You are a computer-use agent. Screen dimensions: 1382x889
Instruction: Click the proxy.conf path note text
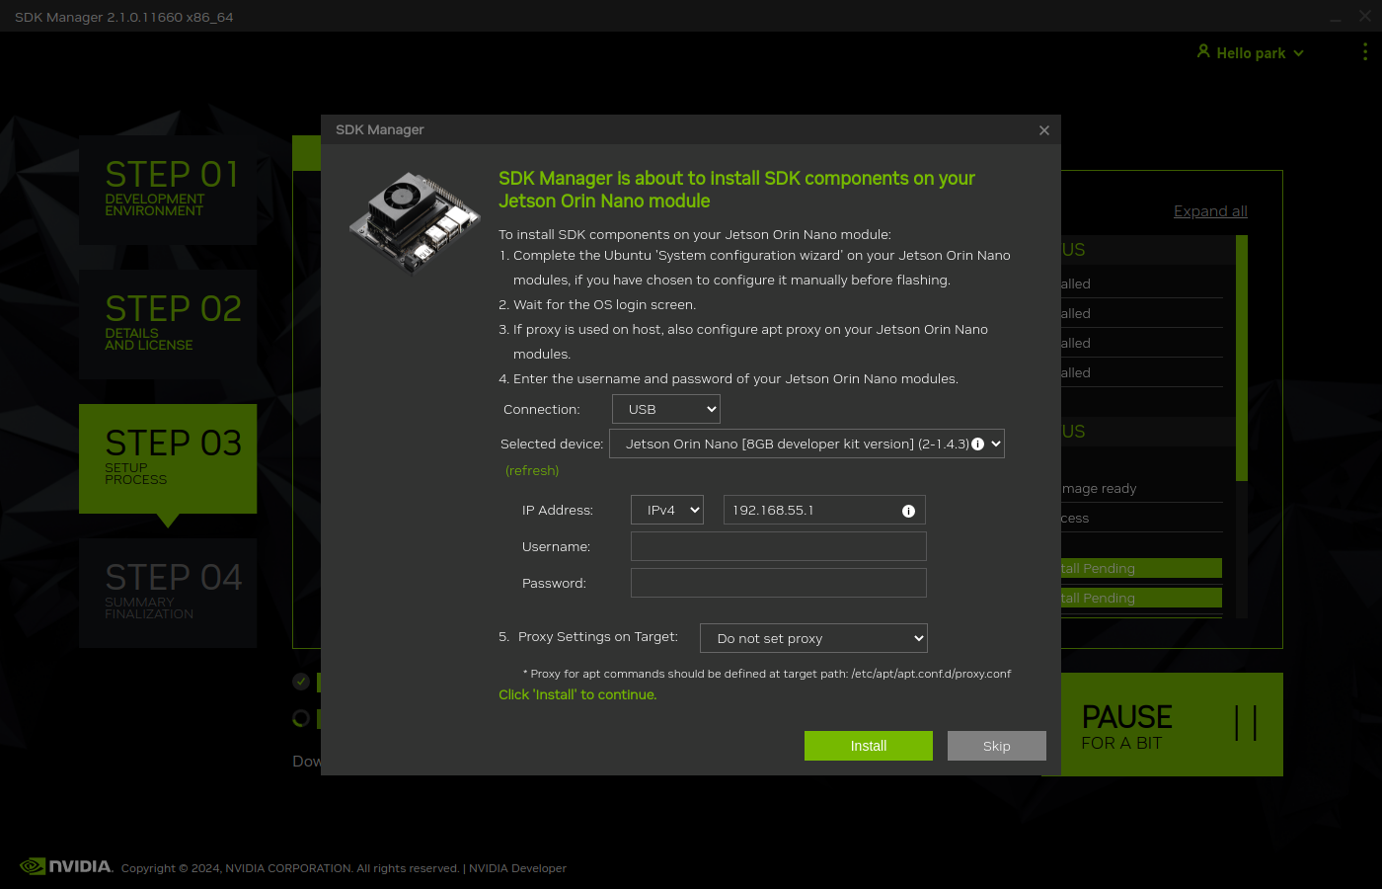pos(767,674)
